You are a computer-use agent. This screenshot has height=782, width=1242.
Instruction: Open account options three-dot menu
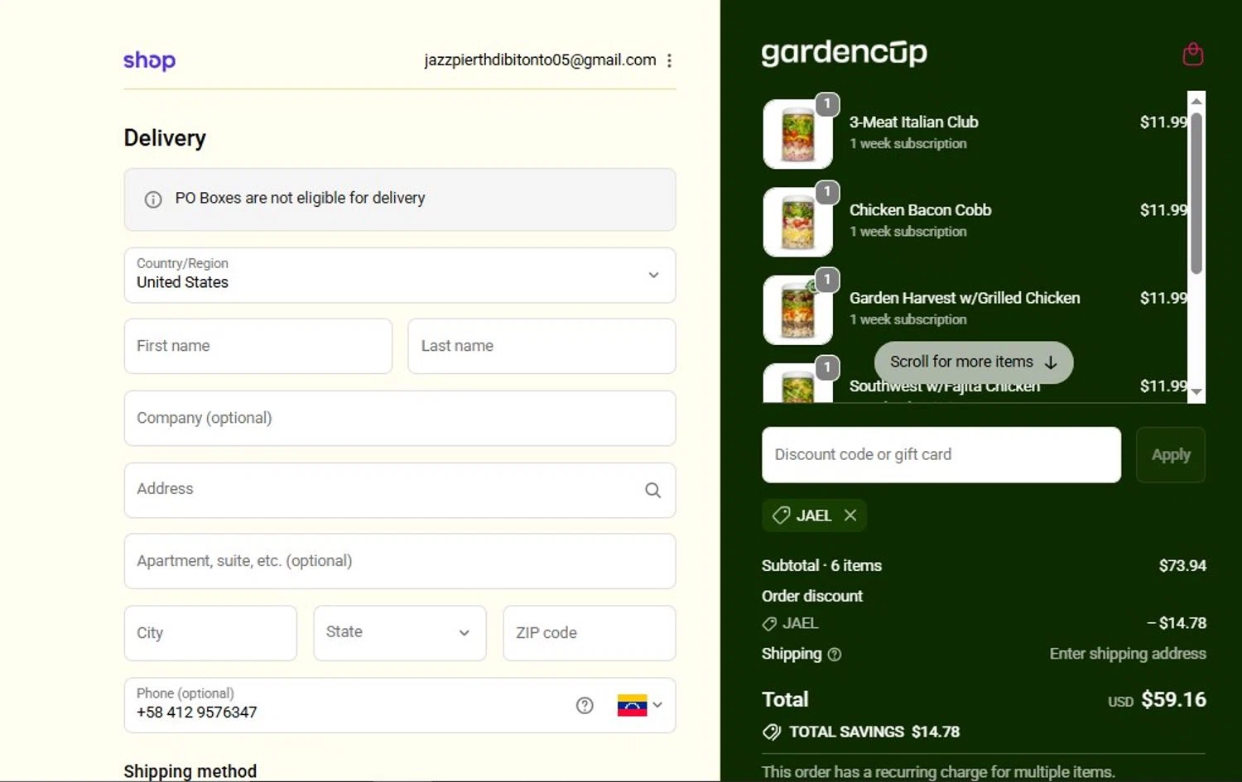click(669, 60)
